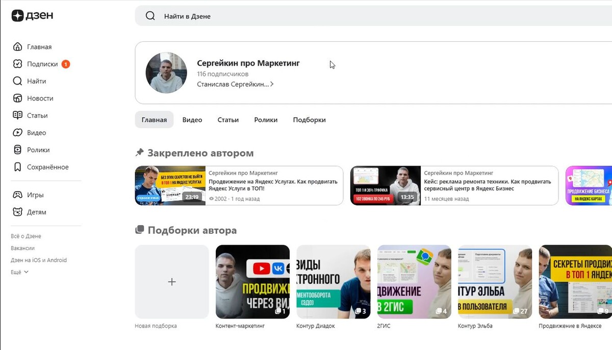The height and width of the screenshot is (350, 612).
Task: Click the Найти в Дзене search field
Action: click(x=373, y=16)
